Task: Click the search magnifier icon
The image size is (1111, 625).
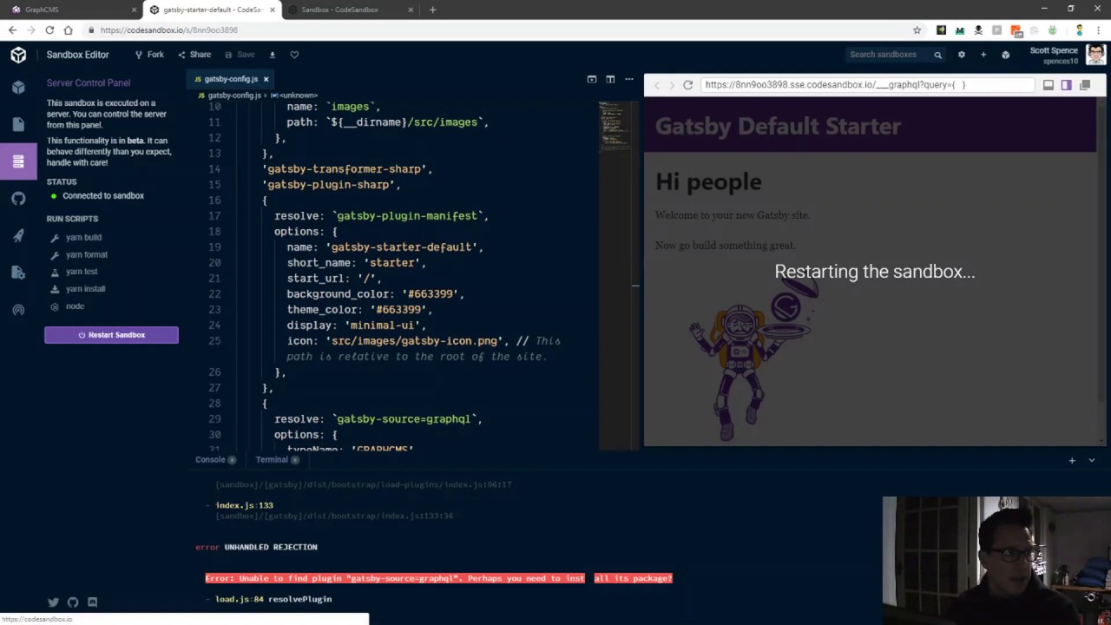Action: pos(938,55)
